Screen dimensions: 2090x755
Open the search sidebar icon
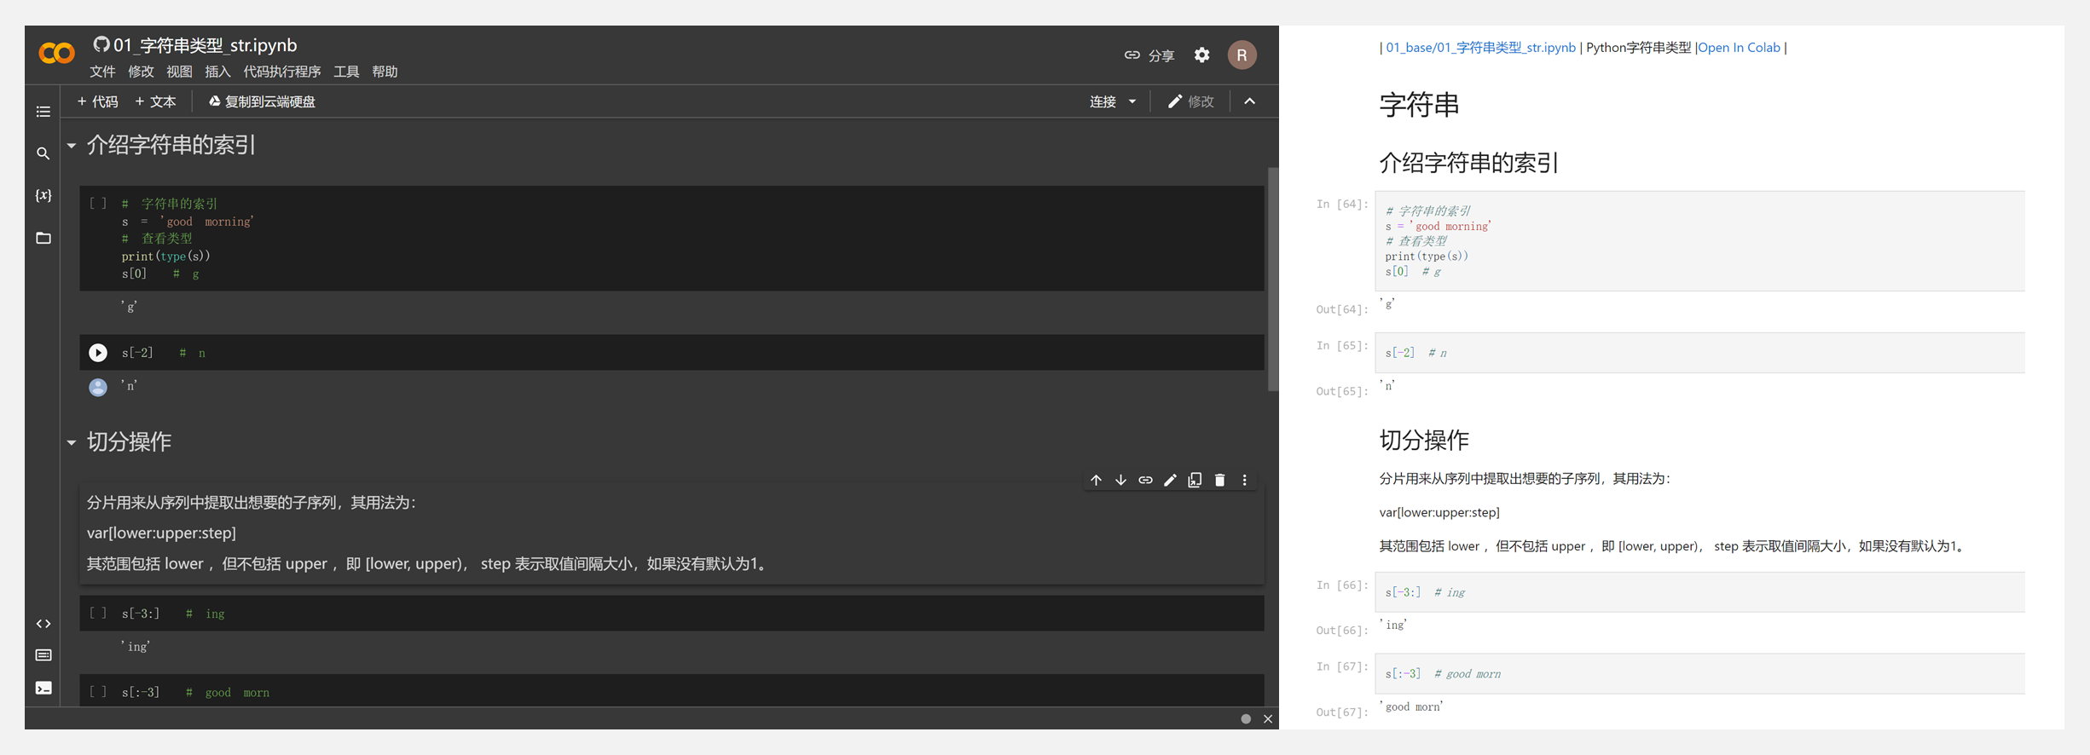click(43, 153)
